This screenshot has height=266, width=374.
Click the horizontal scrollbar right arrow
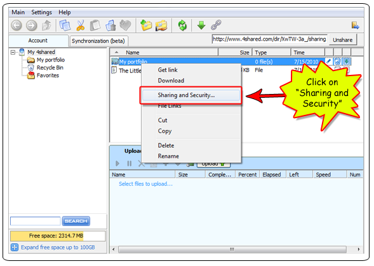coord(359,249)
